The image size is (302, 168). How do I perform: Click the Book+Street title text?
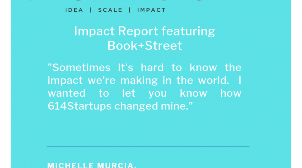[x=145, y=45]
